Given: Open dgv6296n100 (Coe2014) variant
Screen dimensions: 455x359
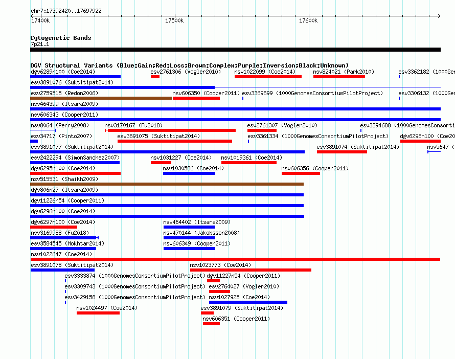Looking at the screenshot, I should (63, 211).
